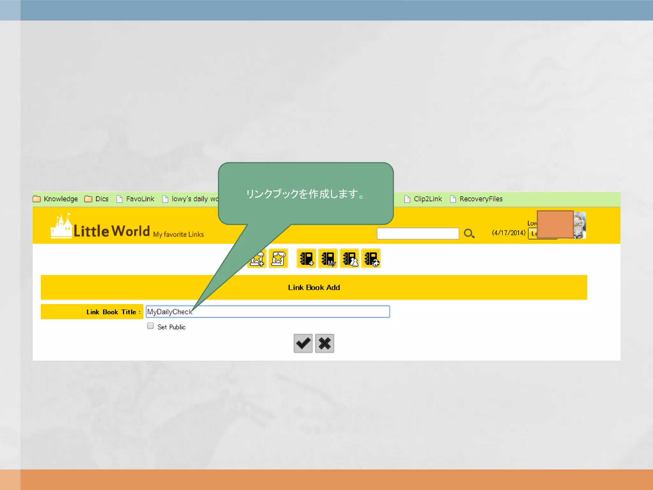
Task: Enable the Set Public checkbox
Action: pyautogui.click(x=150, y=326)
